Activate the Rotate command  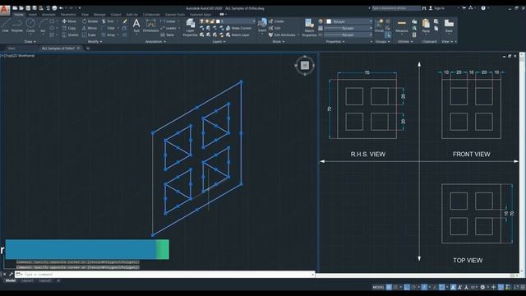click(90, 21)
